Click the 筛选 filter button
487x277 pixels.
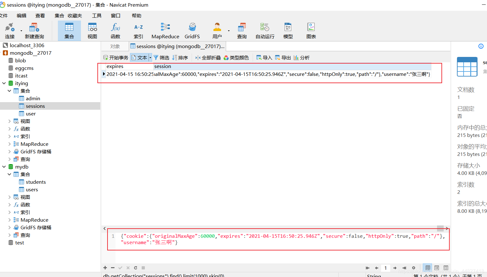161,58
